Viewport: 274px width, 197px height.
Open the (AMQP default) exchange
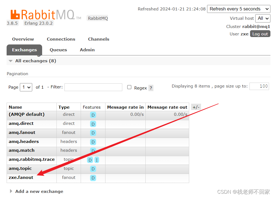point(27,114)
